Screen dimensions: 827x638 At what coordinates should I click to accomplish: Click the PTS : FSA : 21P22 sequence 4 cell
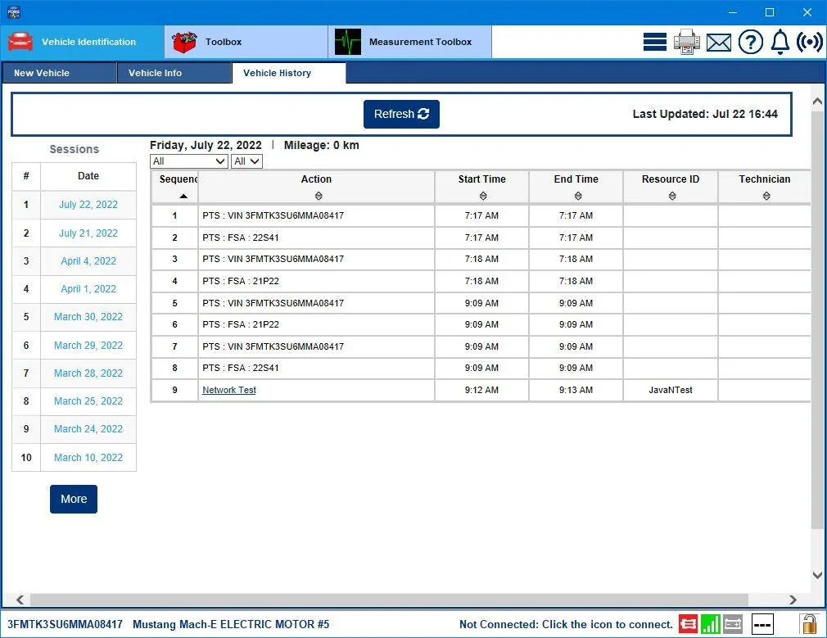pos(316,281)
